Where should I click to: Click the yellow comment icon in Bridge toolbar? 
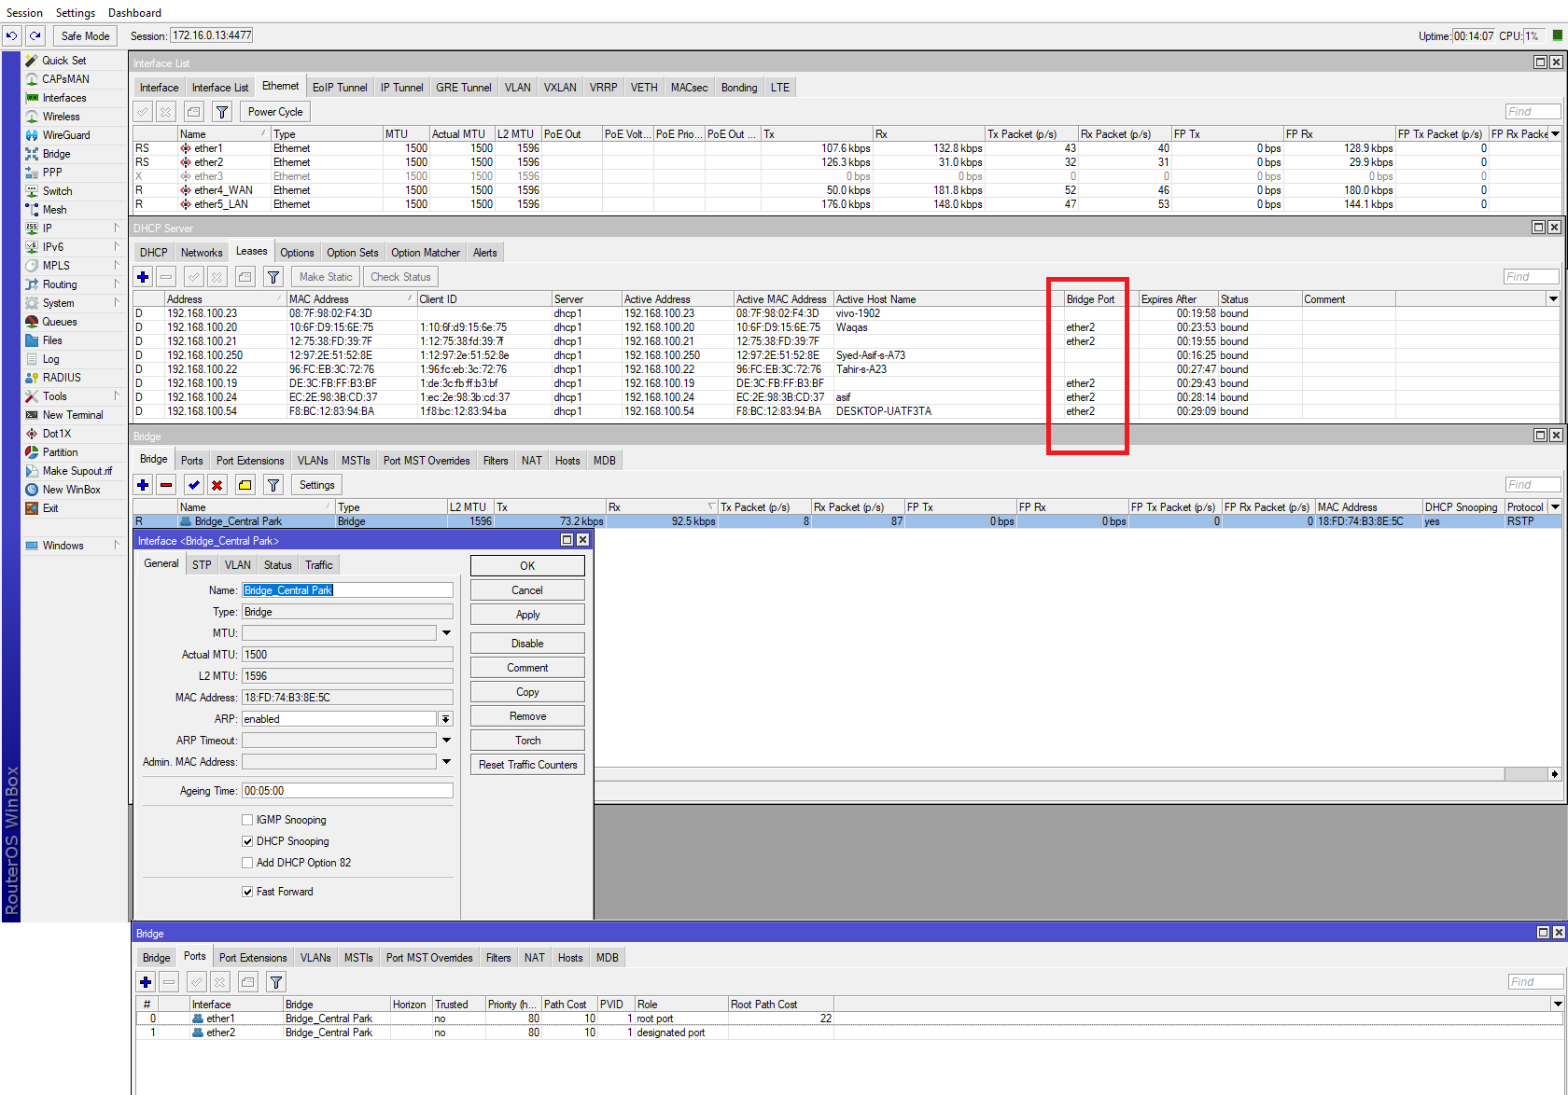pos(245,485)
